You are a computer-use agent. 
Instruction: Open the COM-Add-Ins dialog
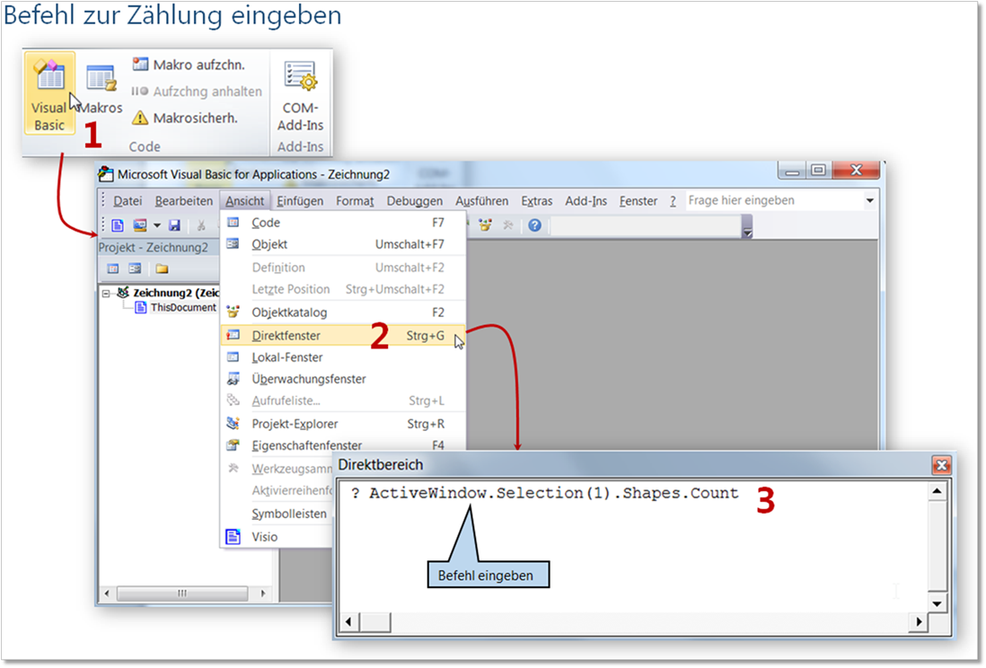[x=300, y=95]
